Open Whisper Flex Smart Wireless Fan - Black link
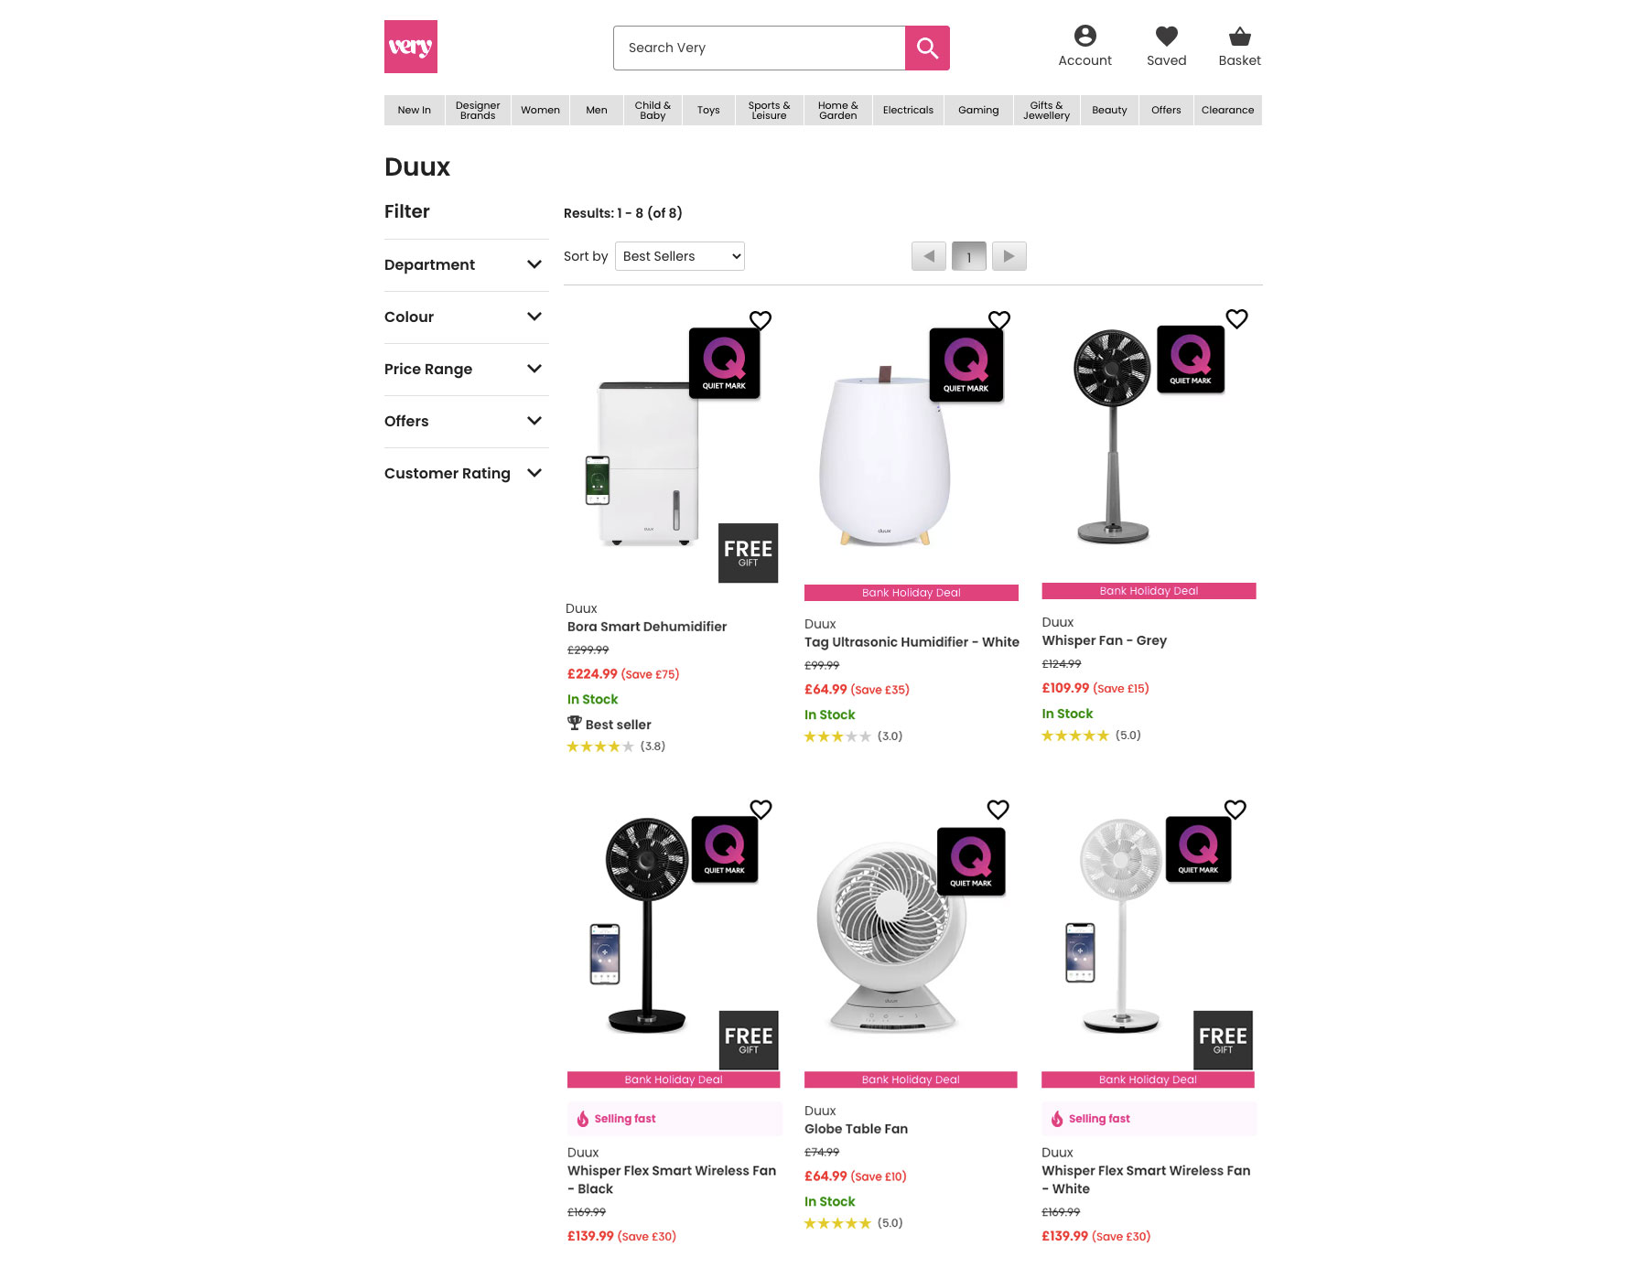This screenshot has width=1651, height=1278. [672, 1179]
